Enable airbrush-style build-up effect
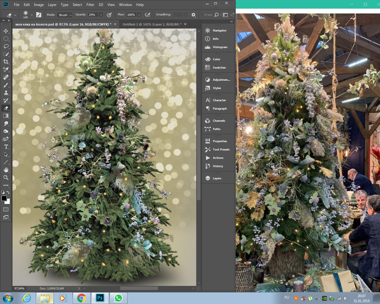This screenshot has width=380, height=304. tap(148, 15)
